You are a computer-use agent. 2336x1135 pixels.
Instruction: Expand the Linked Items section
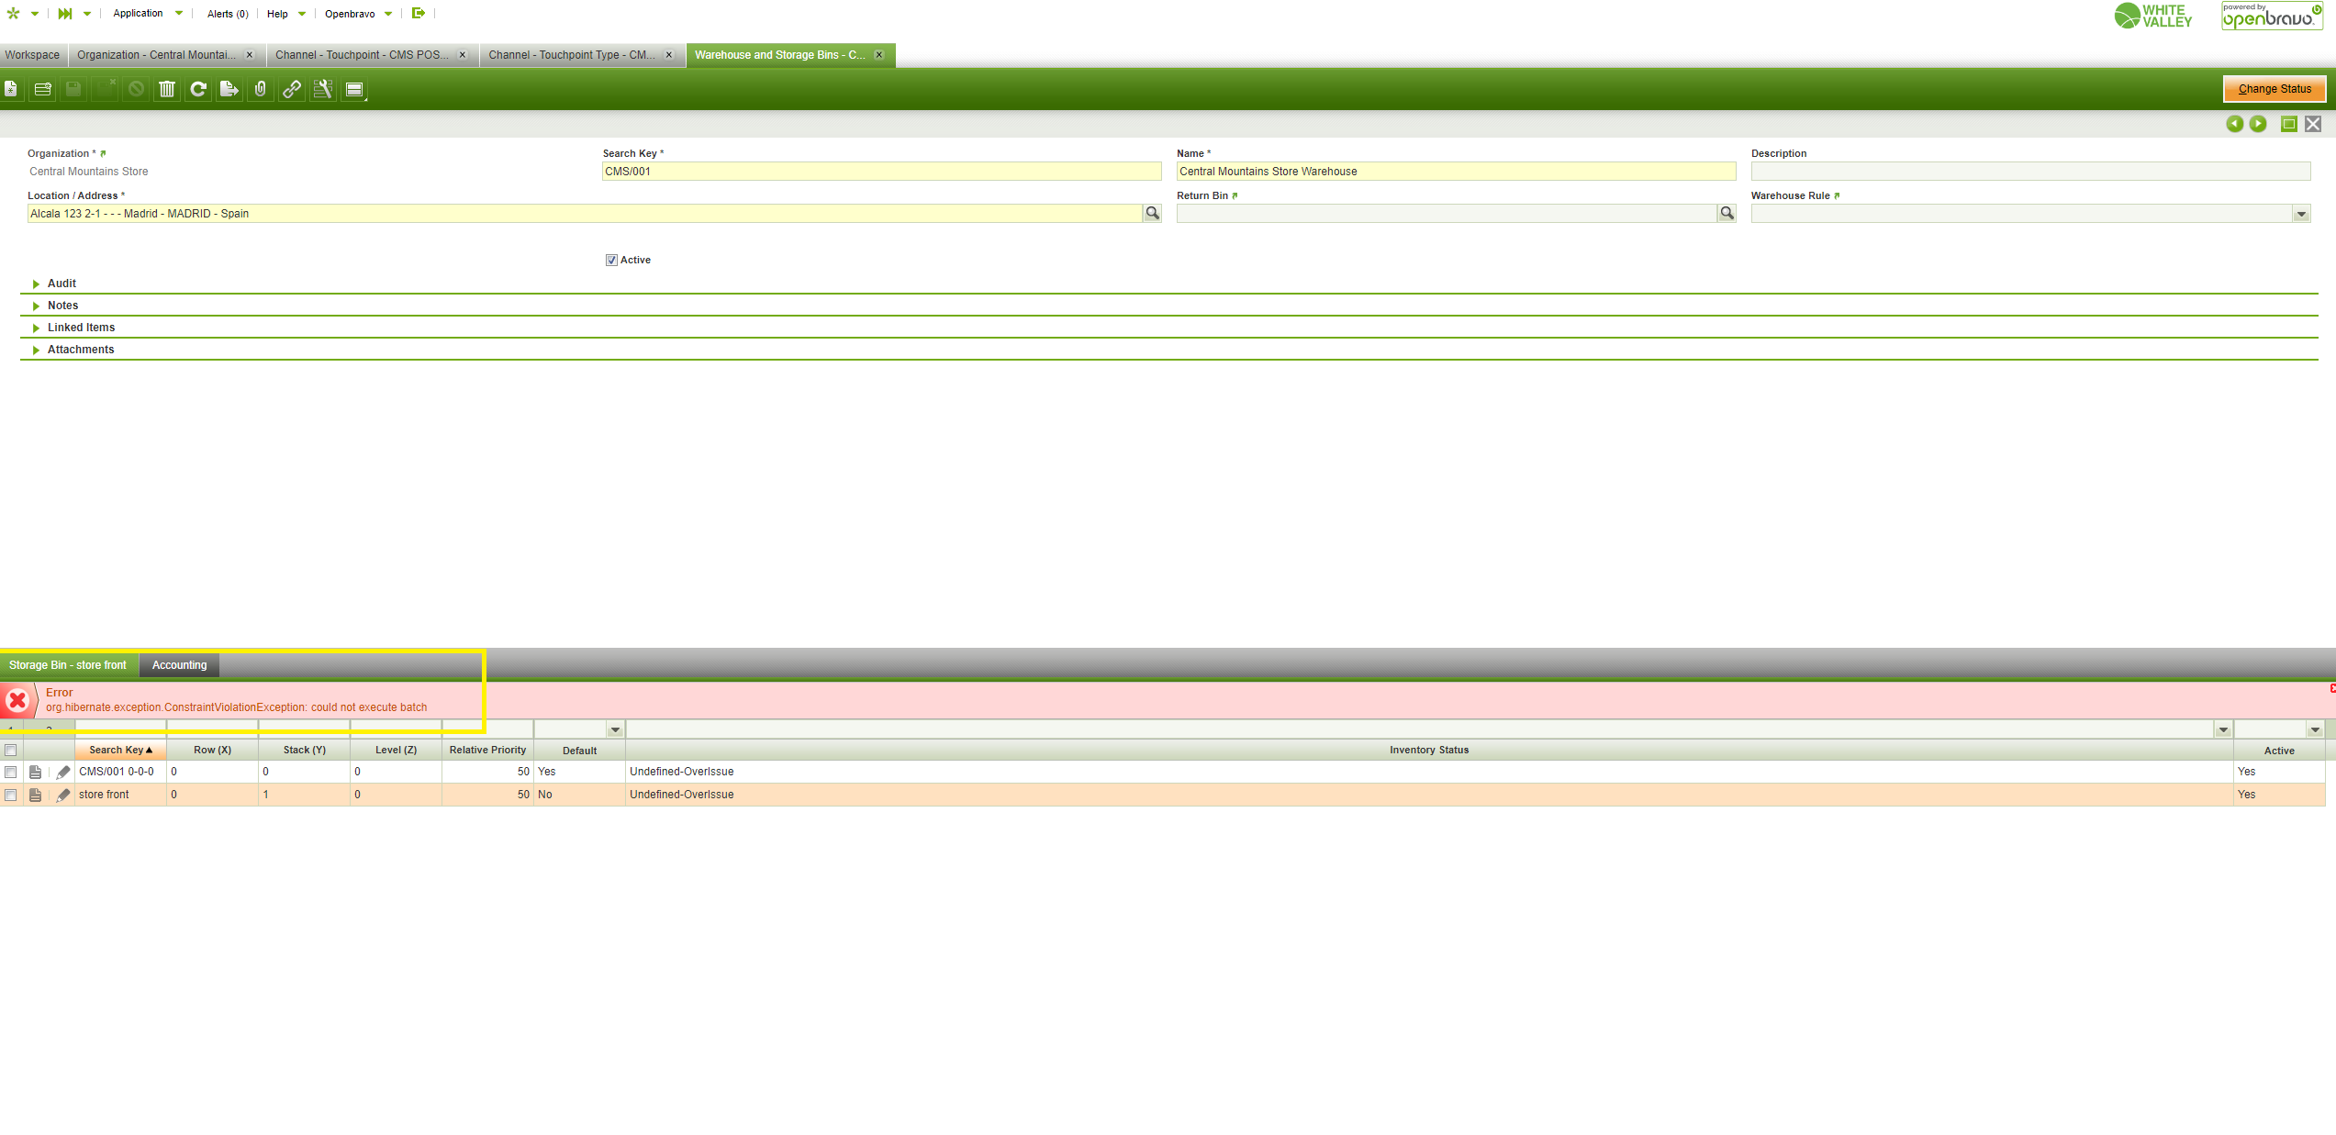[81, 328]
